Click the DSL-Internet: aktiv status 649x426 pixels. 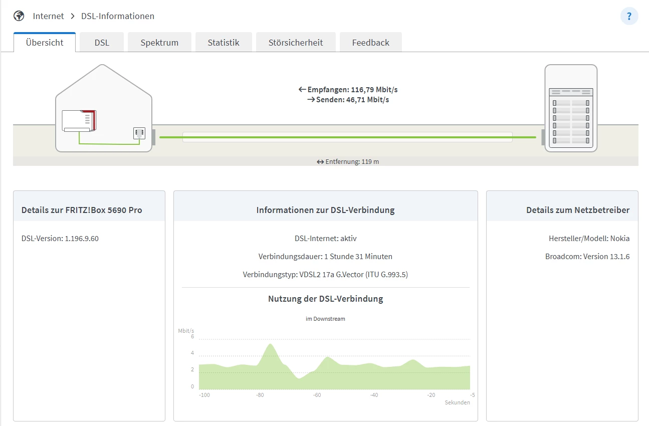[x=326, y=239]
